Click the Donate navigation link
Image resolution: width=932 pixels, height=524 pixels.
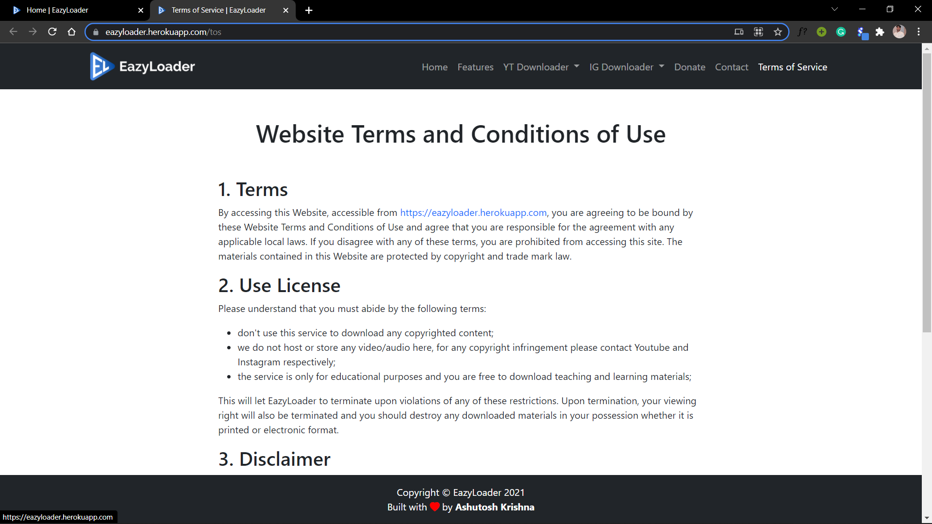[x=690, y=67]
